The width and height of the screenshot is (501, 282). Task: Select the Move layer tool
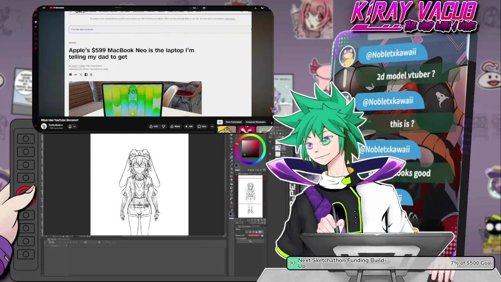(232, 142)
